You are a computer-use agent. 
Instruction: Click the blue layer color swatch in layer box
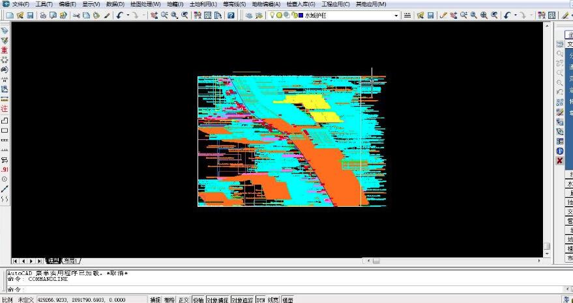pyautogui.click(x=301, y=16)
